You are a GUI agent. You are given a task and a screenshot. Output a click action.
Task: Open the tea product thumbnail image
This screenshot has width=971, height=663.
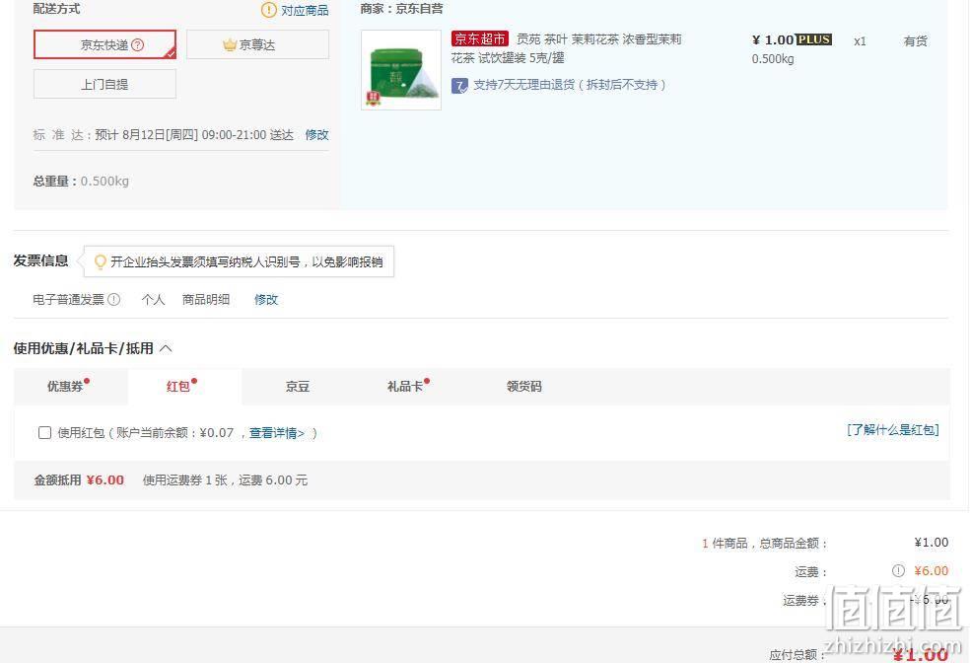[401, 70]
